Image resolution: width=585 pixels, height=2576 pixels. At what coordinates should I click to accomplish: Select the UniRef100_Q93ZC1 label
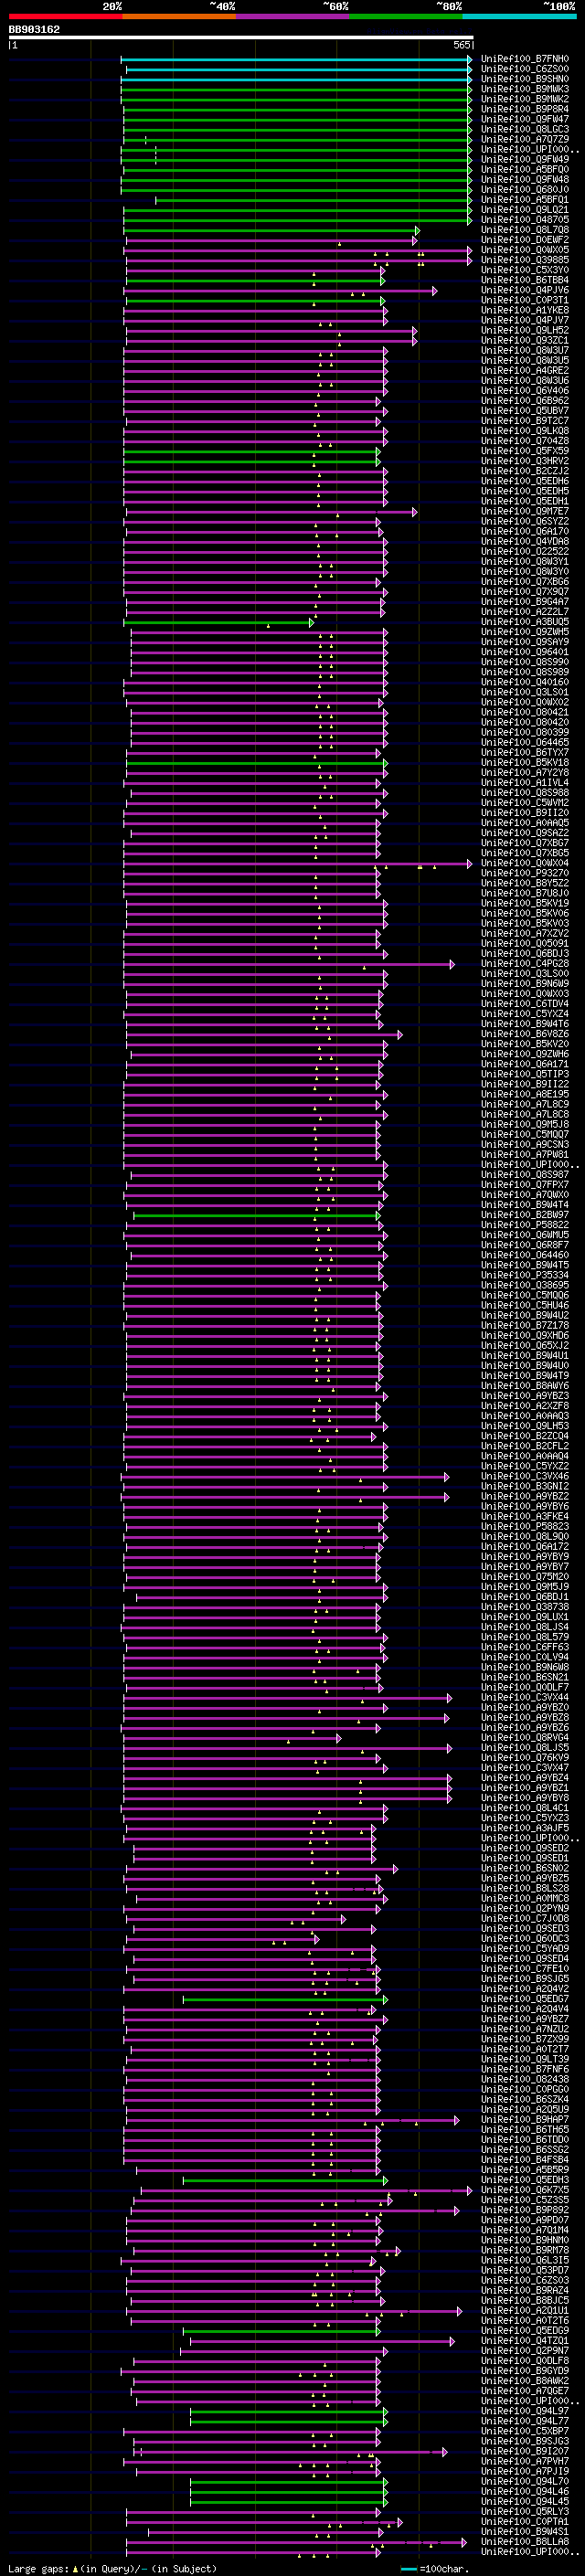click(525, 340)
